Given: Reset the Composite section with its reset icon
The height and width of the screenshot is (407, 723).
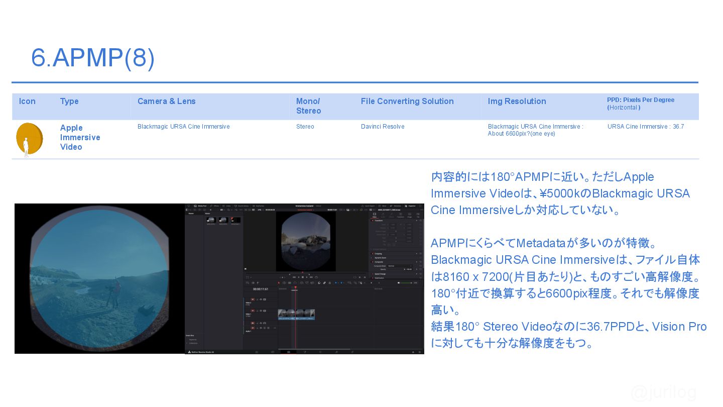Looking at the screenshot, I should pos(421,262).
